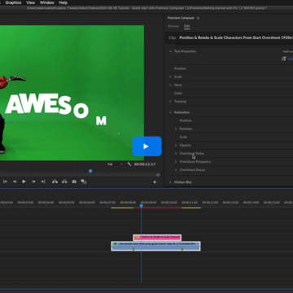This screenshot has height=293, width=293.
Task: Click 00:00:10:00 on the timeline ruler
Action: [169, 203]
